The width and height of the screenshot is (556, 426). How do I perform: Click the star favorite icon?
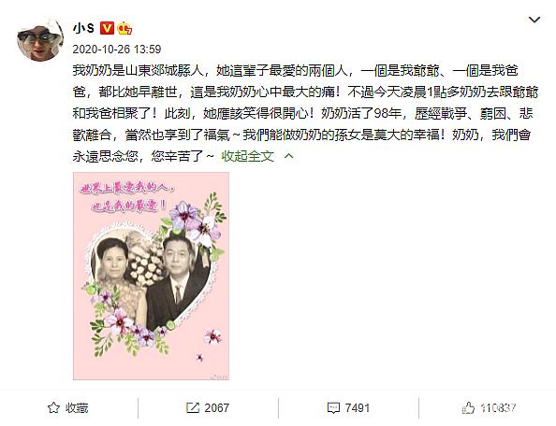click(x=53, y=407)
